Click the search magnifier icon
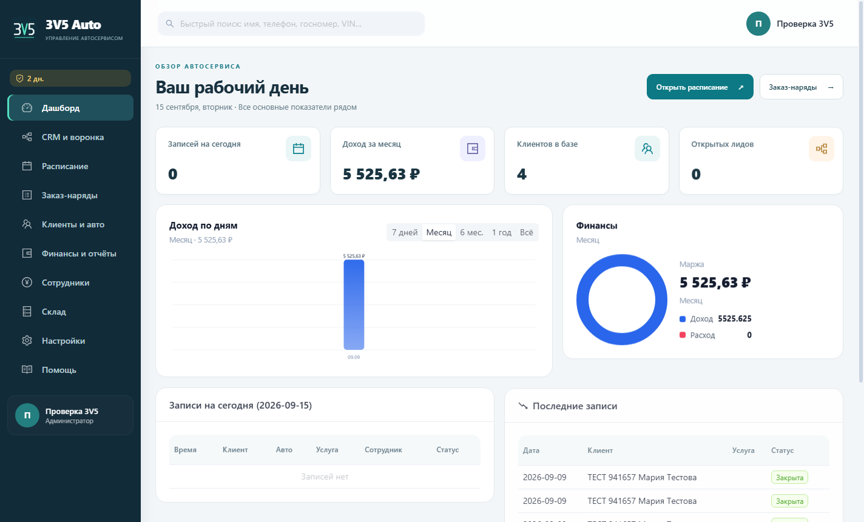Screen dimensions: 864x522 pyautogui.click(x=170, y=24)
